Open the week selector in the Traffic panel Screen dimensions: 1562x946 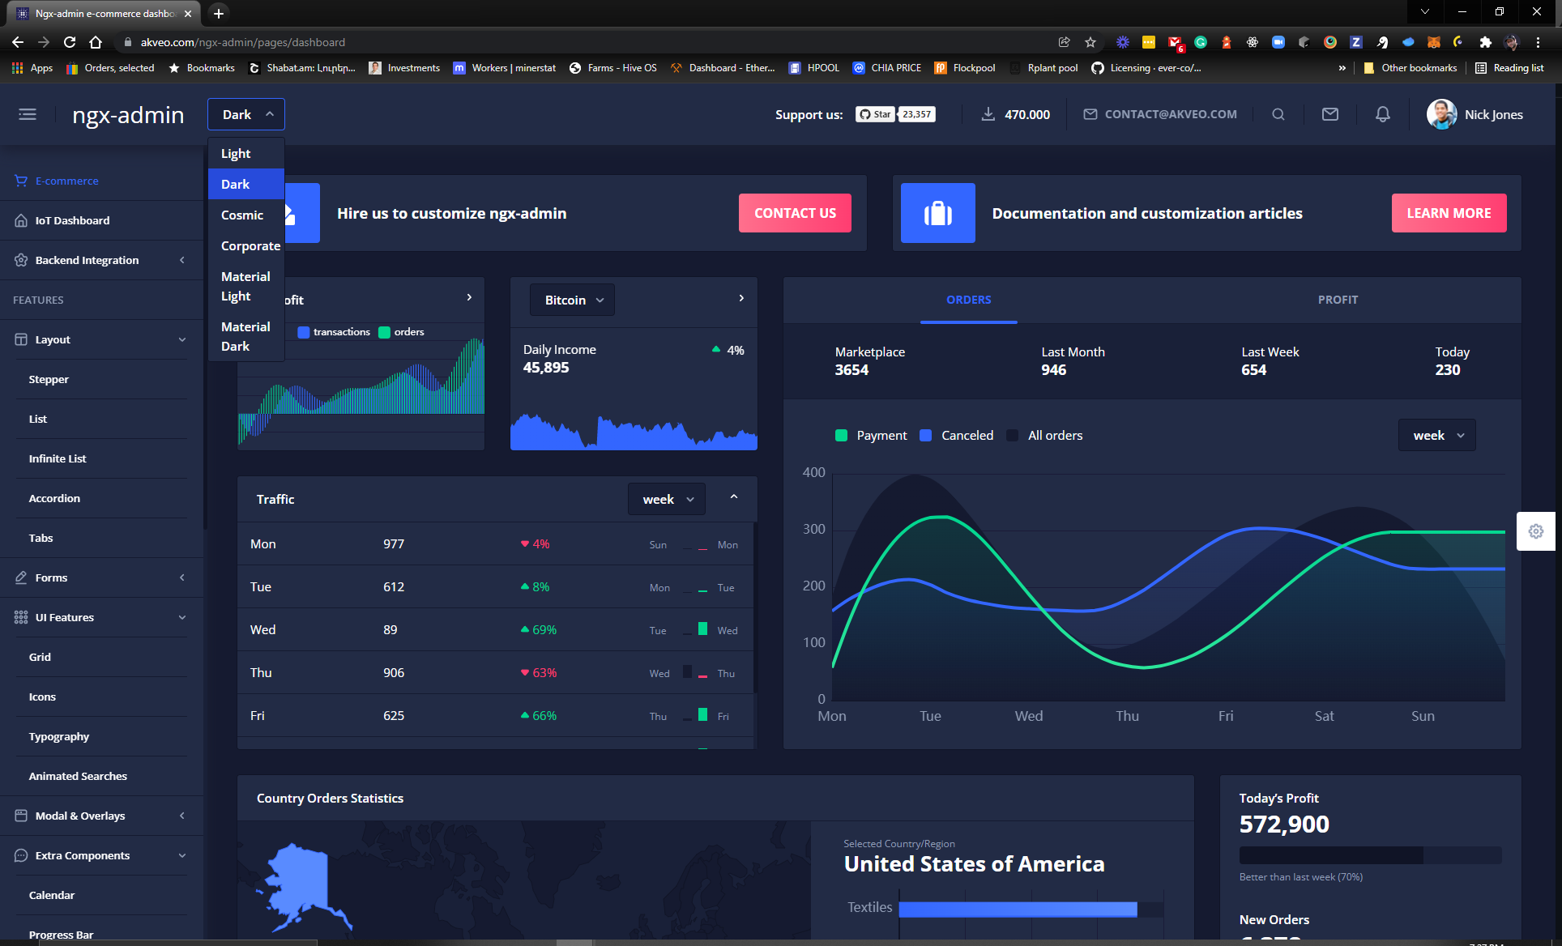click(x=666, y=499)
